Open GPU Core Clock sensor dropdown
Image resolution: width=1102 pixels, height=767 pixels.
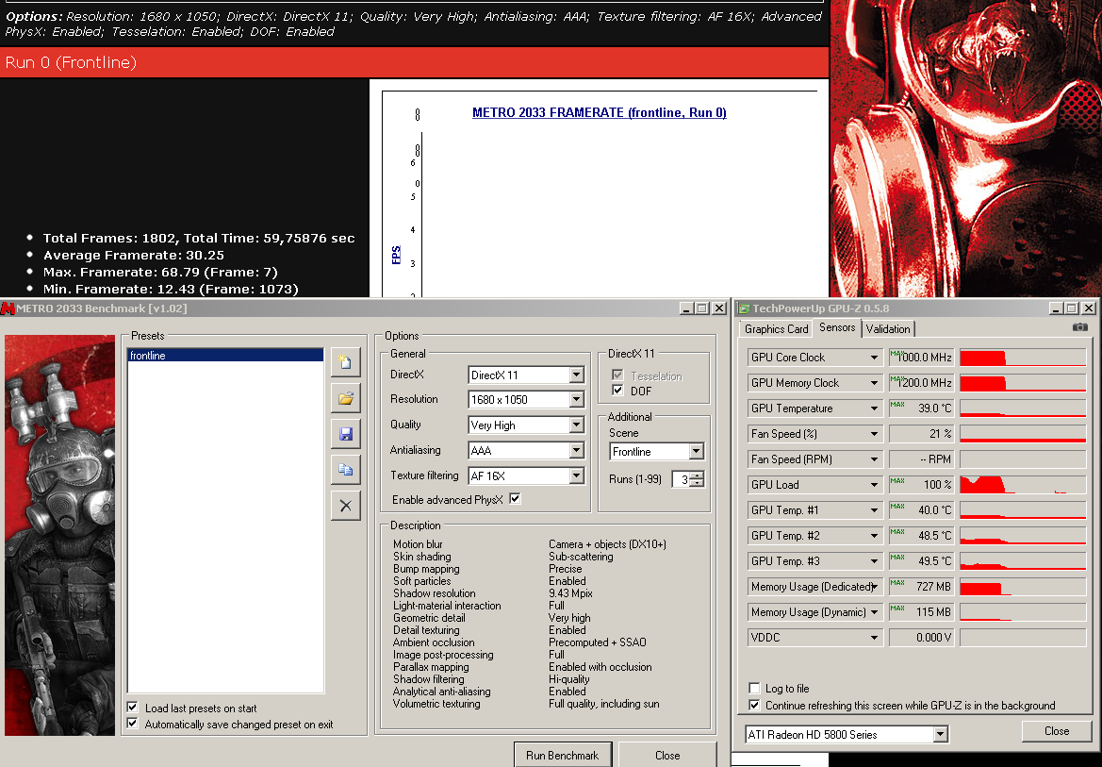(x=874, y=358)
